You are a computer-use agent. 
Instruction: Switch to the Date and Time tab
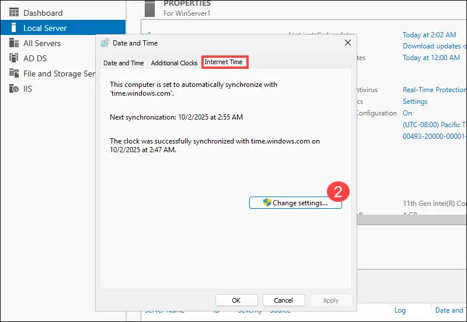123,63
